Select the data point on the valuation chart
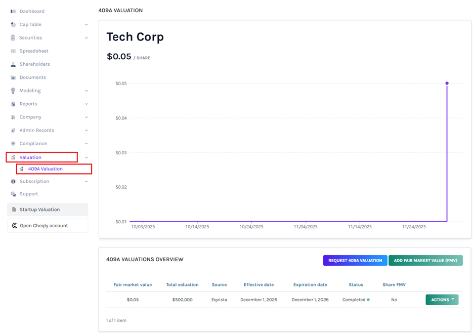 coord(447,83)
